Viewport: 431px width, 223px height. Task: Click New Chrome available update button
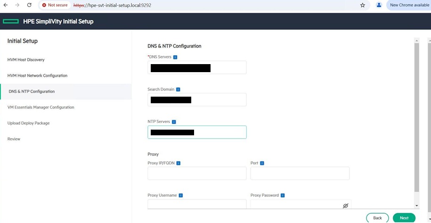click(x=408, y=5)
